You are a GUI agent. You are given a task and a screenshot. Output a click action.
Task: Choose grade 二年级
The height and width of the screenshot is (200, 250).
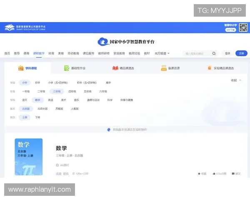[41, 91]
